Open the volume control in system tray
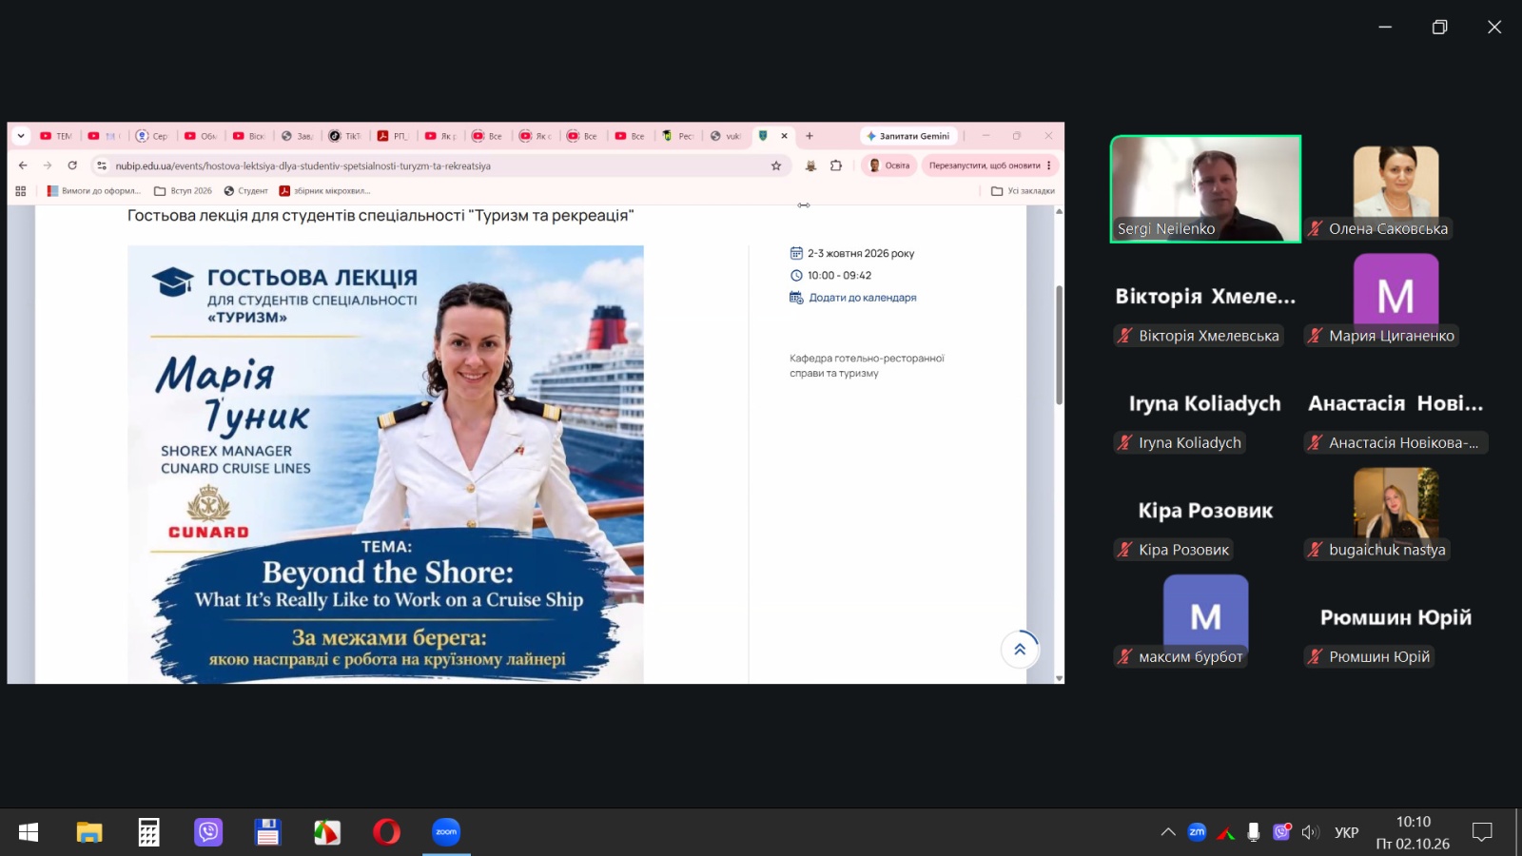The image size is (1522, 856). click(x=1311, y=832)
